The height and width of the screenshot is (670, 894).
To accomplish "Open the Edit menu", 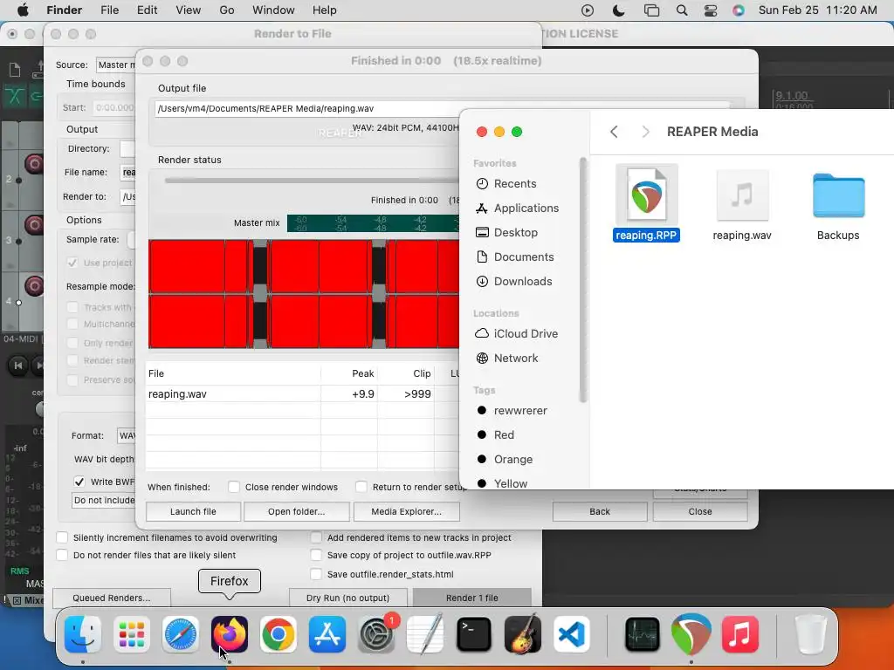I will 147,10.
